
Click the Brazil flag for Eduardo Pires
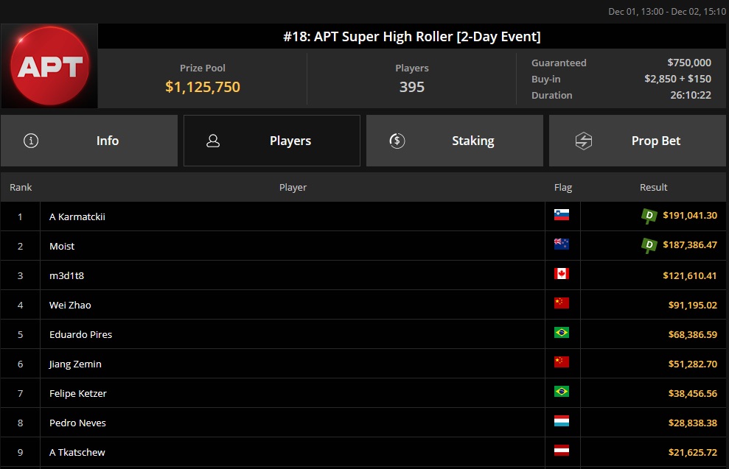point(562,334)
